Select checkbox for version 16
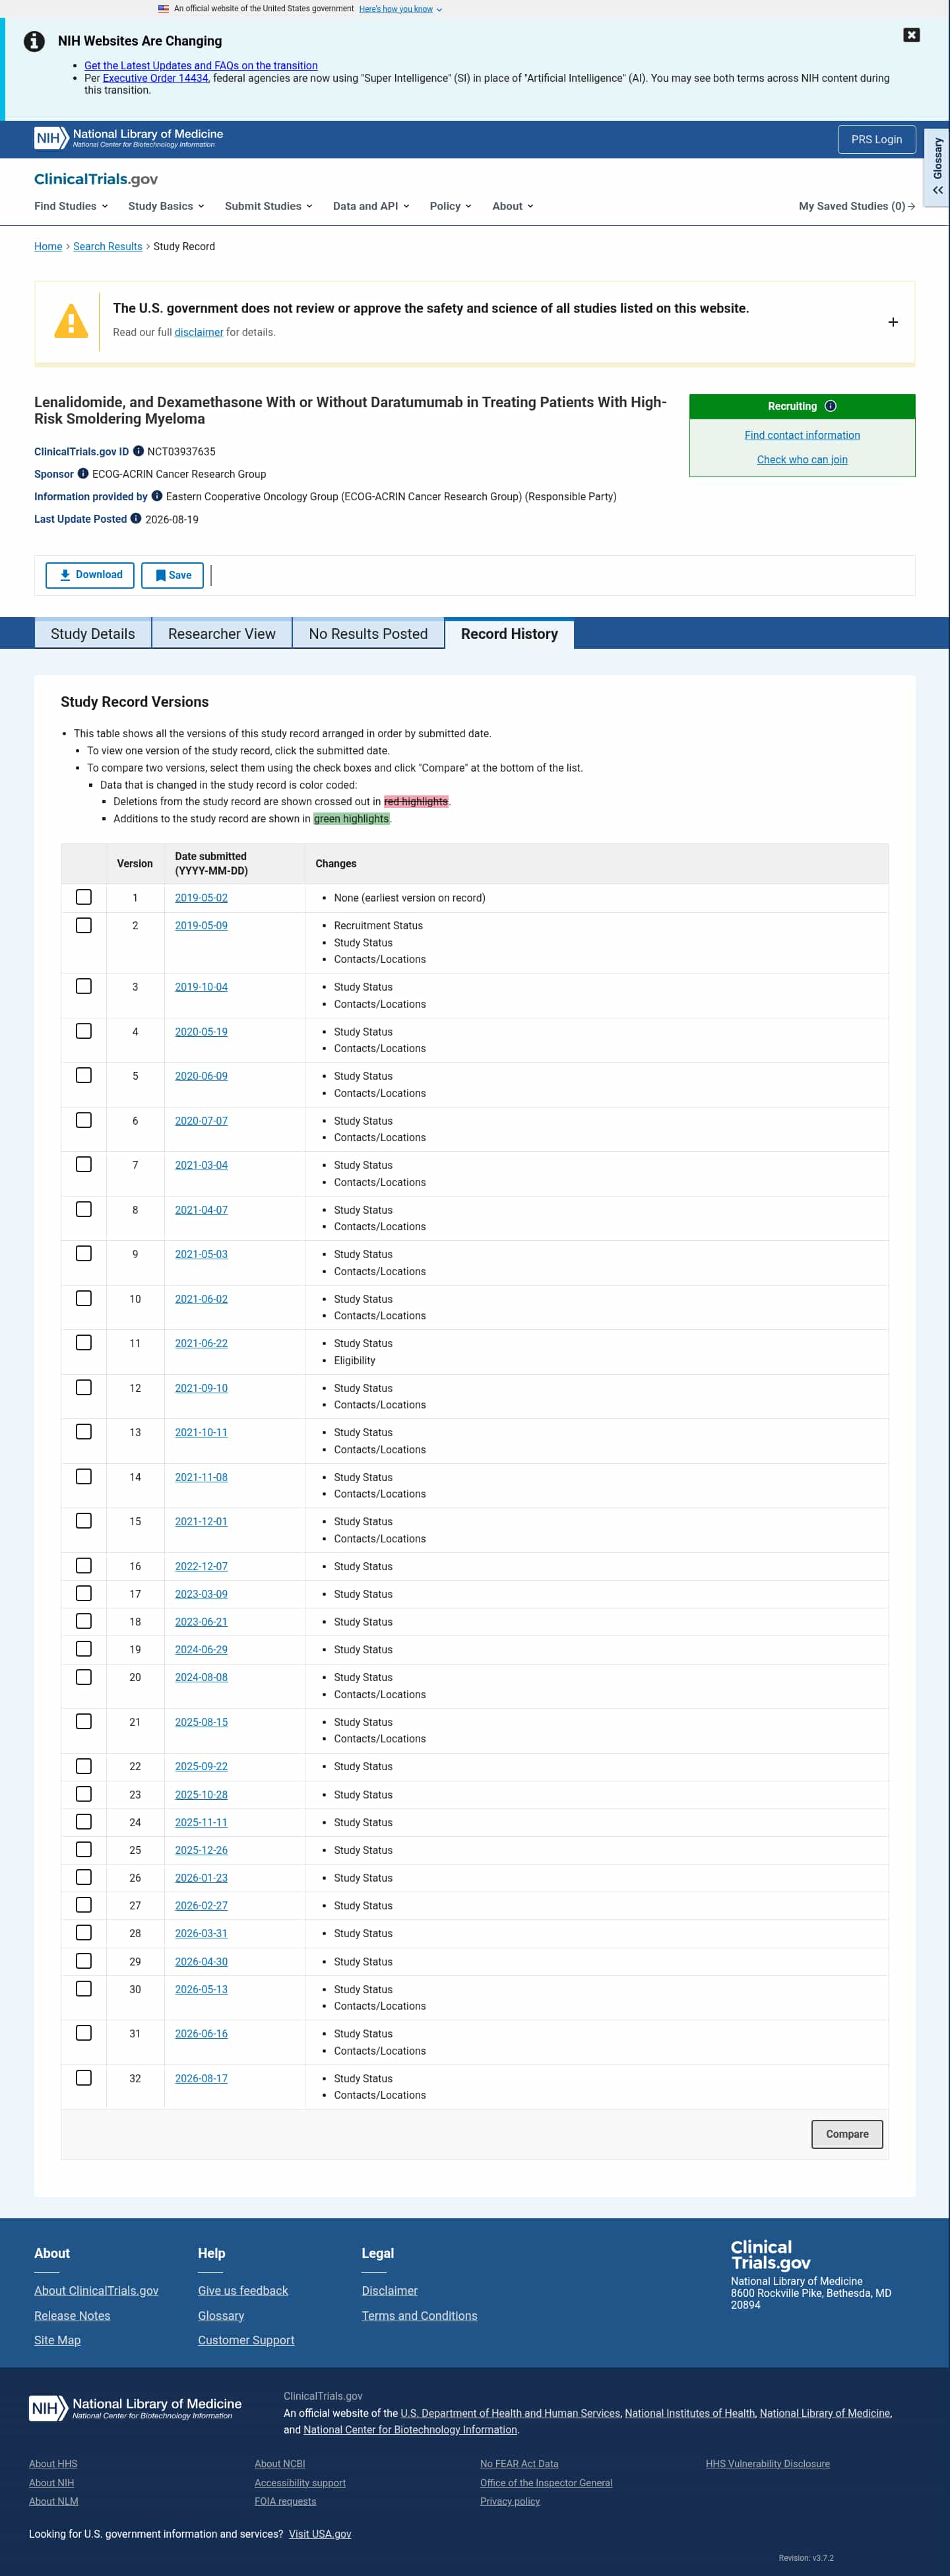The width and height of the screenshot is (950, 2576). pyautogui.click(x=84, y=1566)
